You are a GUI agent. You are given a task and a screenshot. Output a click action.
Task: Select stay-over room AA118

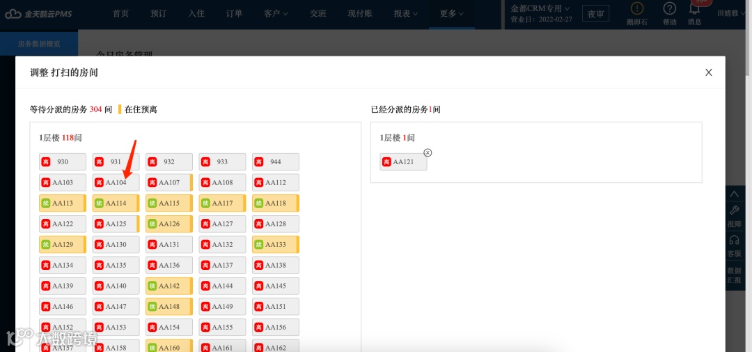point(276,203)
